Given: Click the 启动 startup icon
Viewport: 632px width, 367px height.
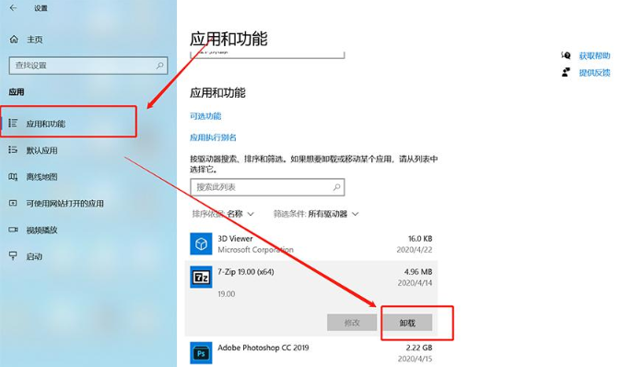Looking at the screenshot, I should pyautogui.click(x=13, y=256).
